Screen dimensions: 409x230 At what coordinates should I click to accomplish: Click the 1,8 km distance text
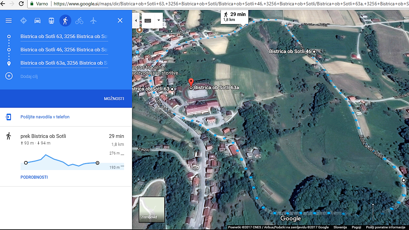117,144
